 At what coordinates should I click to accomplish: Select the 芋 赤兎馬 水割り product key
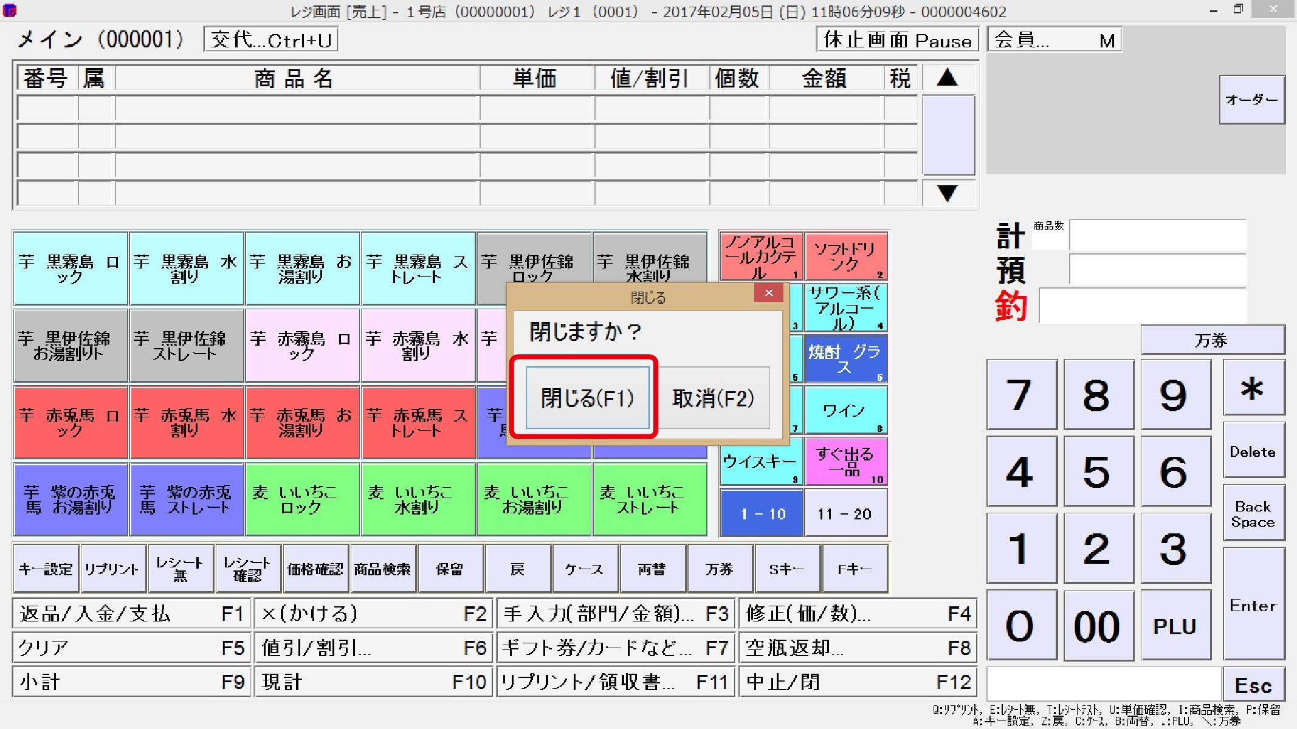click(x=186, y=422)
